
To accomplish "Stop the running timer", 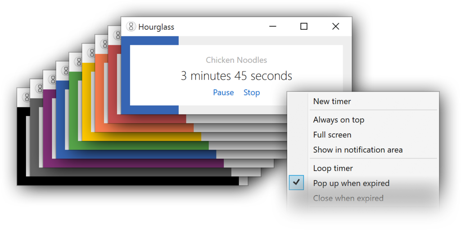I will point(252,93).
